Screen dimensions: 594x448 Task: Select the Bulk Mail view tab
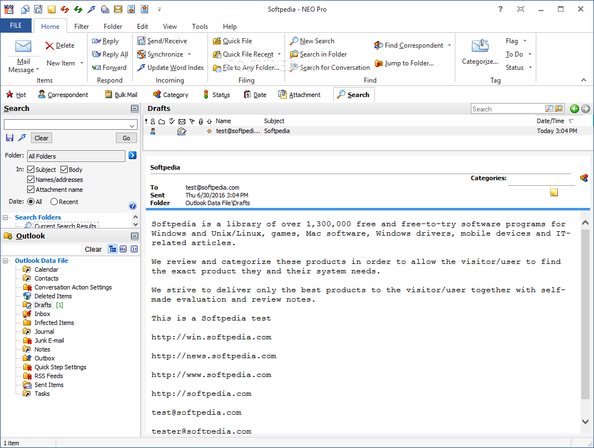pyautogui.click(x=121, y=95)
